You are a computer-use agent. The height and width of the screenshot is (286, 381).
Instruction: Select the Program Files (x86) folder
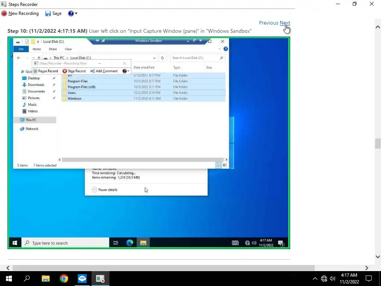click(143, 87)
